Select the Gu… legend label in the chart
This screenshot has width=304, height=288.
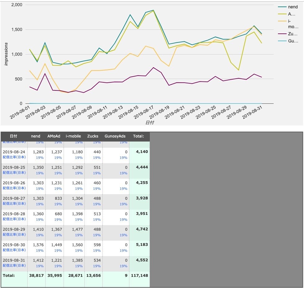[293, 41]
